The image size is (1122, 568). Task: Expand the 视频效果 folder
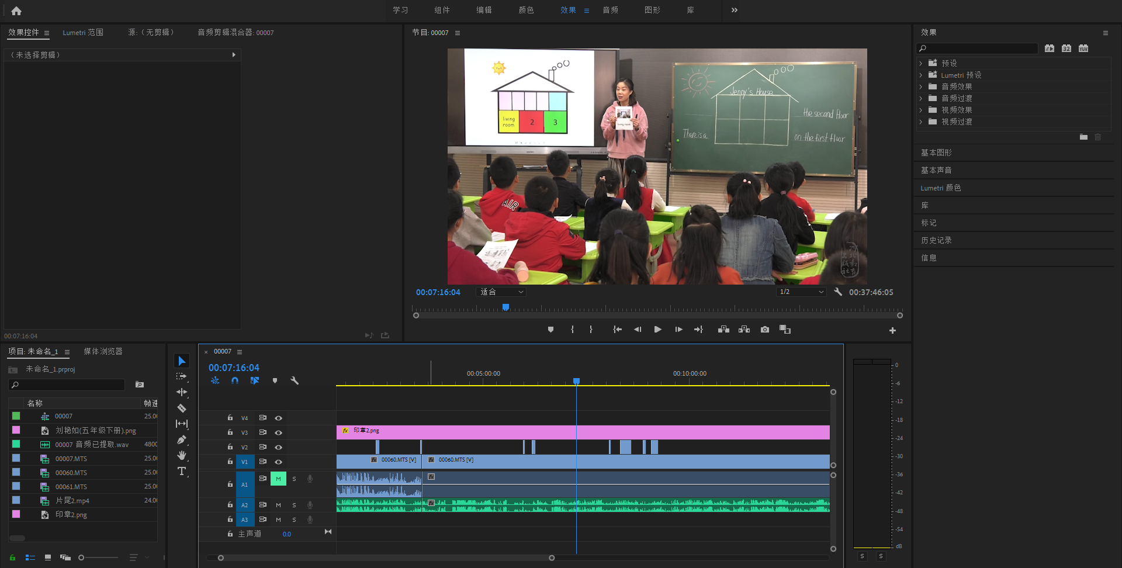pos(921,110)
